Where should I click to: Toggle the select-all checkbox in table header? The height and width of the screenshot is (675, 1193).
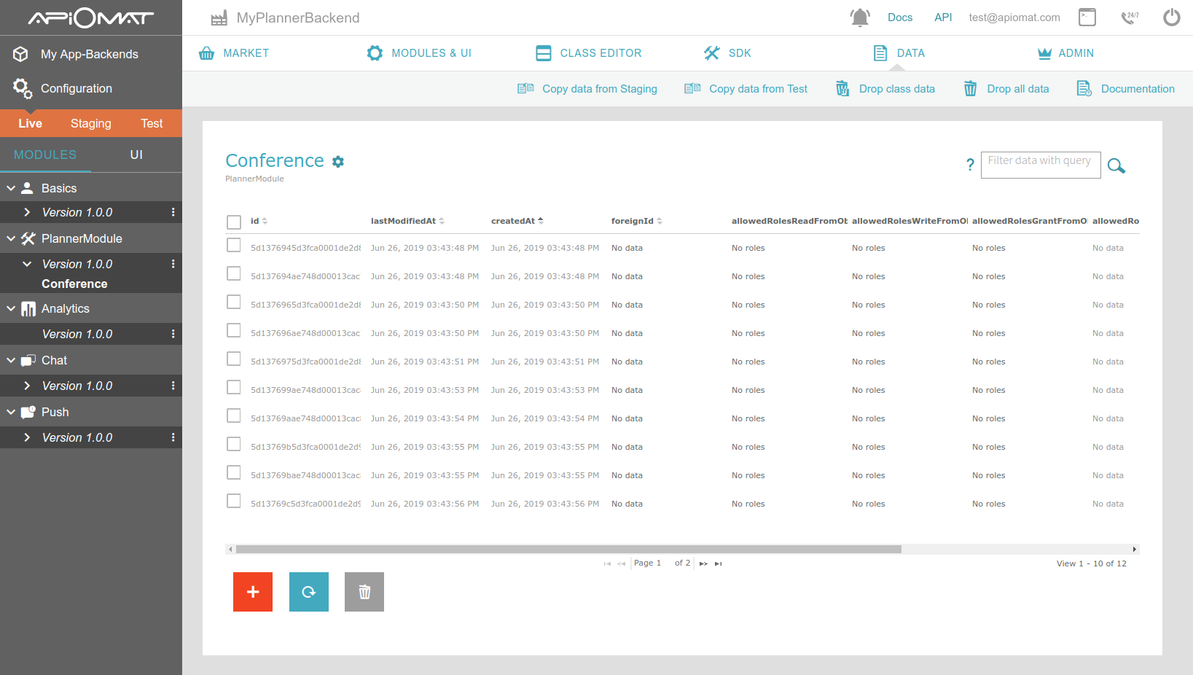[x=234, y=222]
